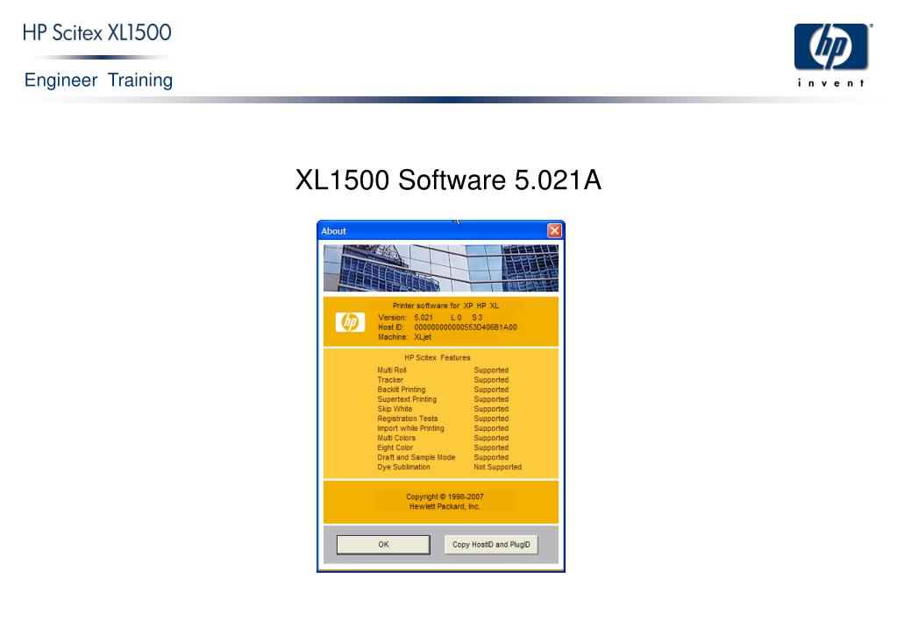Click the Version value 5.021
The image size is (897, 620).
[x=424, y=318]
